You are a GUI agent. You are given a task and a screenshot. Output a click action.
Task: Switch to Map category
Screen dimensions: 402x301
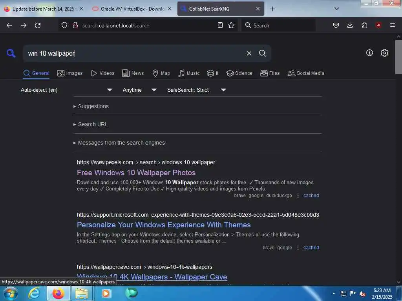click(161, 73)
